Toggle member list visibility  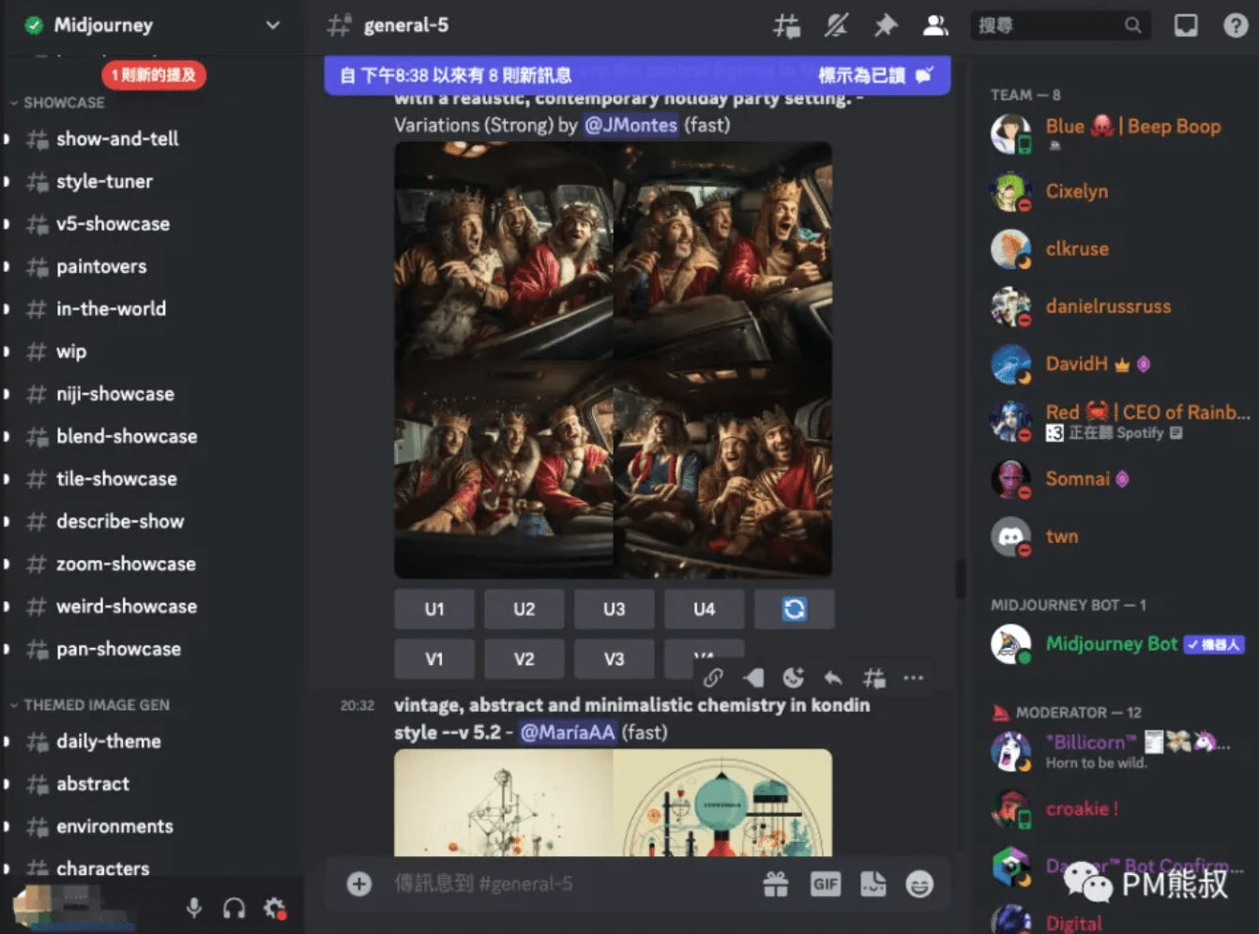tap(934, 26)
